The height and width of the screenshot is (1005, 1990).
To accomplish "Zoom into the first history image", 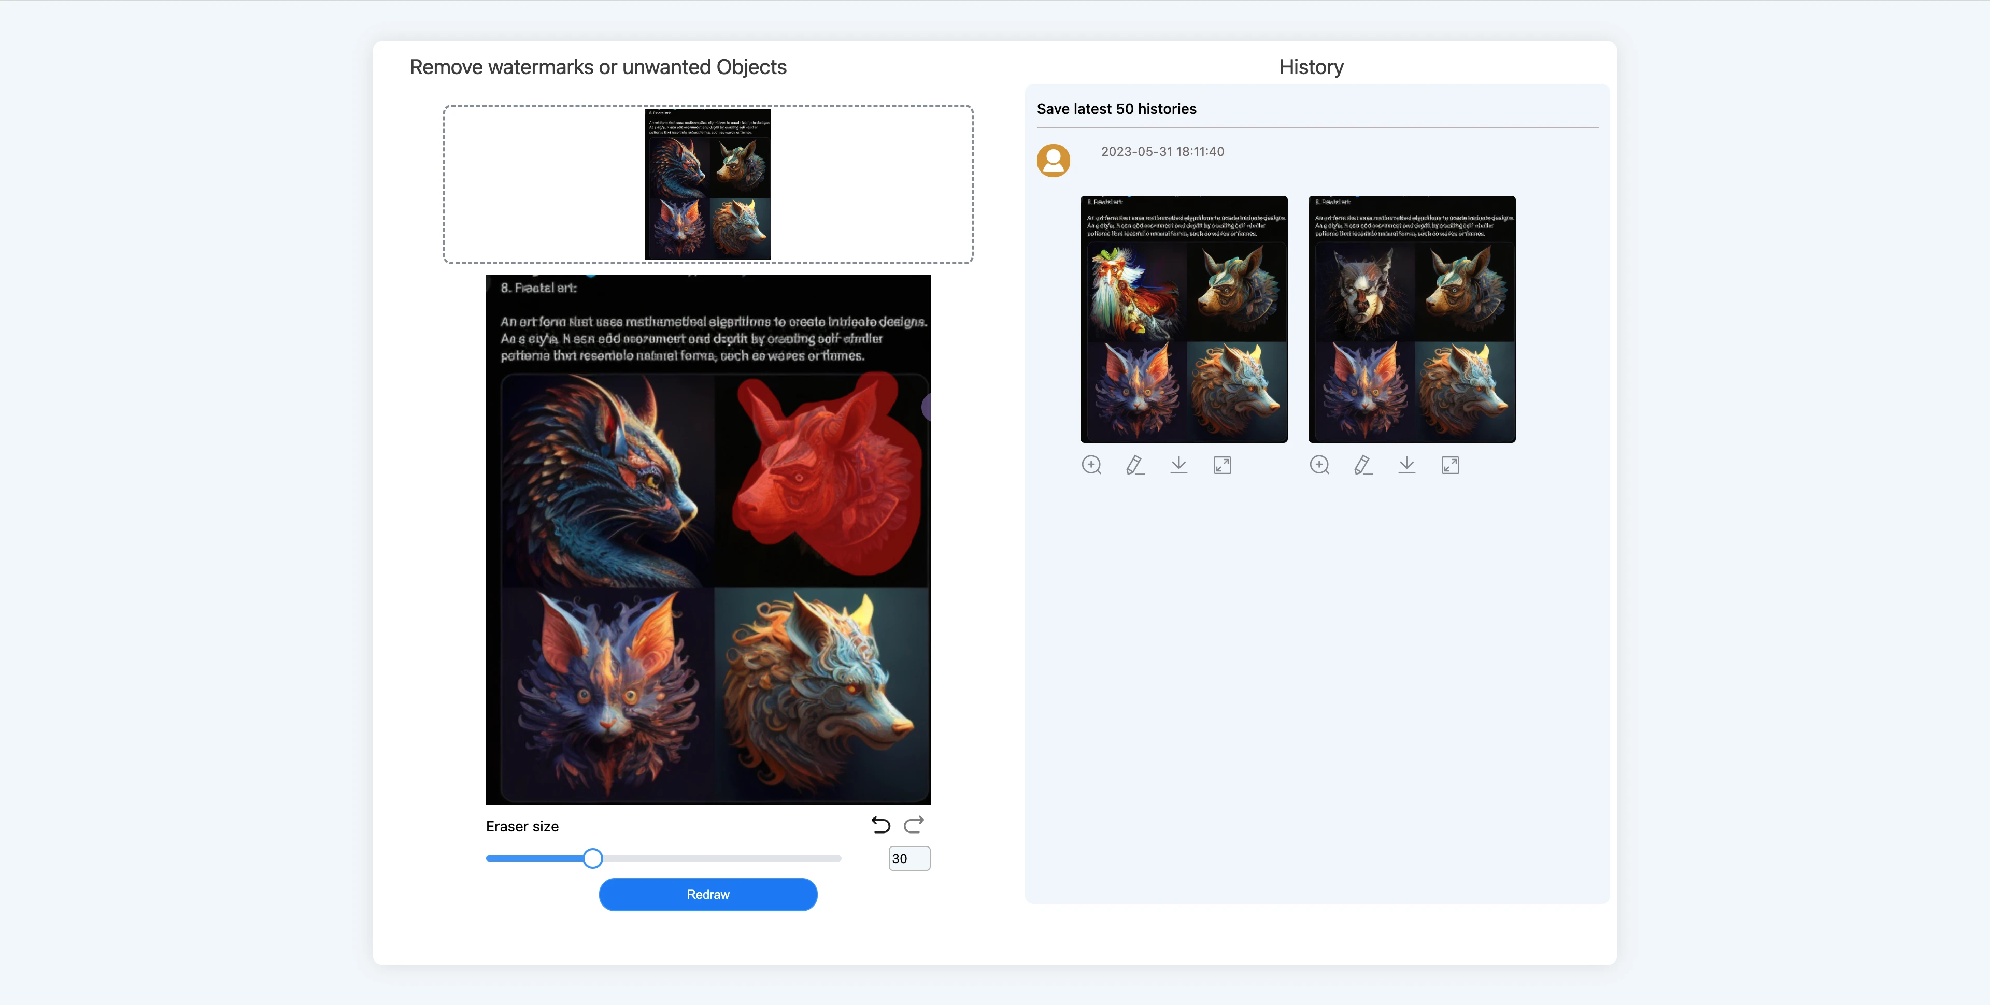I will [x=1091, y=465].
